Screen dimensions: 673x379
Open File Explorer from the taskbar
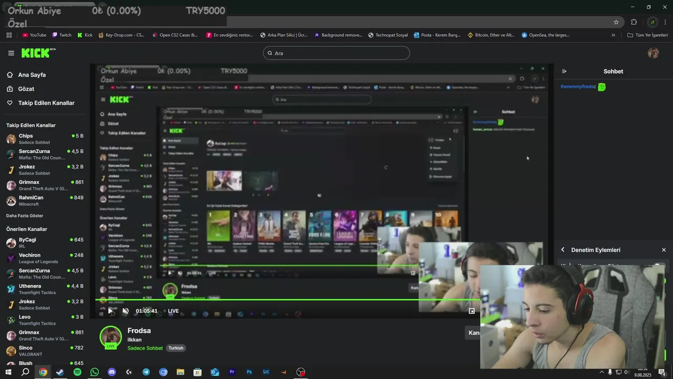point(180,372)
